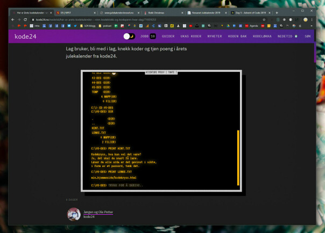Click the Jørgen og Ole Petter author link
This screenshot has width=325, height=233.
pos(98,212)
